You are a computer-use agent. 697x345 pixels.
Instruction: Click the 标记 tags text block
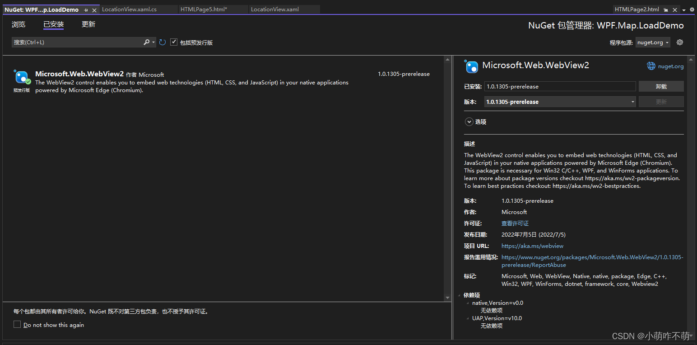point(584,280)
